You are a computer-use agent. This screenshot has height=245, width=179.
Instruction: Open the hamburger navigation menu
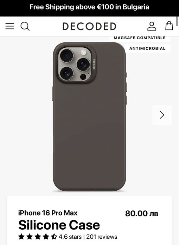coord(10,26)
